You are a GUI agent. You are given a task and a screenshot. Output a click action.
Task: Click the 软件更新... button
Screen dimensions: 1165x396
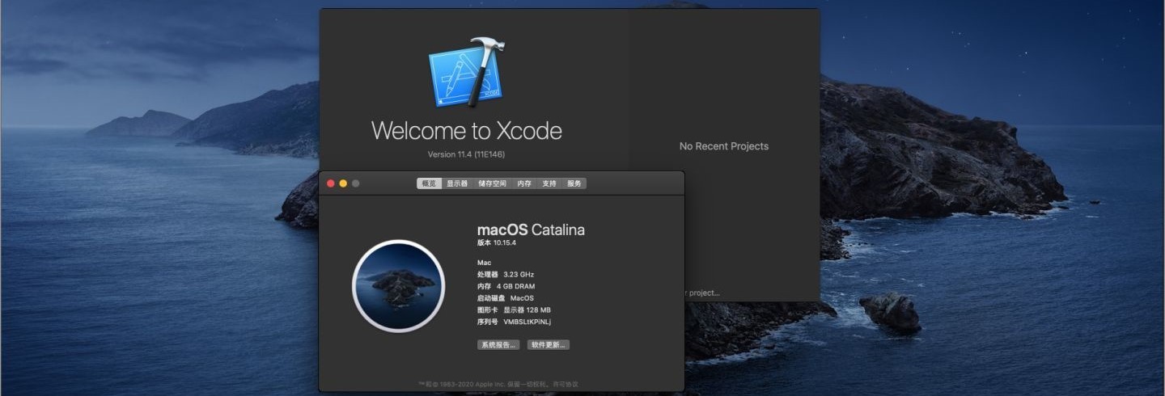coord(549,344)
